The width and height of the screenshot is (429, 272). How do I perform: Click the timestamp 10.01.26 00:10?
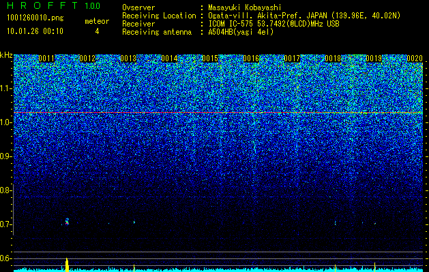pyautogui.click(x=35, y=31)
